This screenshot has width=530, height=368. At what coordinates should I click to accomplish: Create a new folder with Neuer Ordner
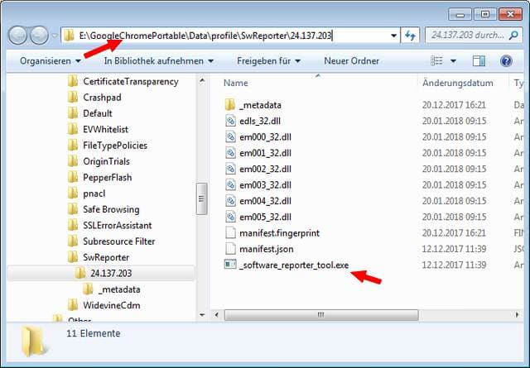pyautogui.click(x=351, y=61)
